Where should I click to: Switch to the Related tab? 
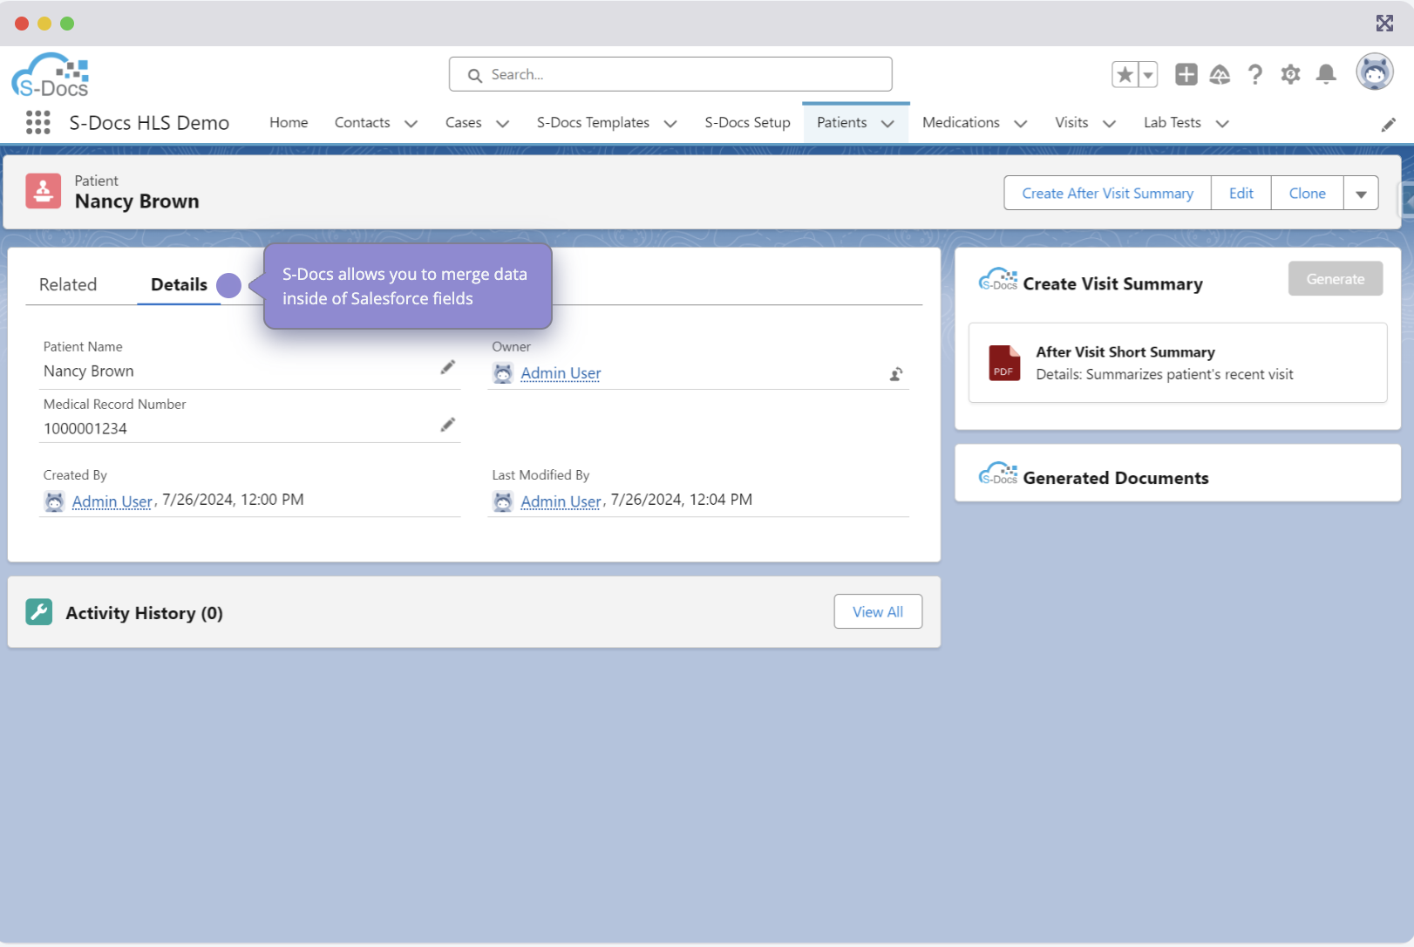coord(68,284)
